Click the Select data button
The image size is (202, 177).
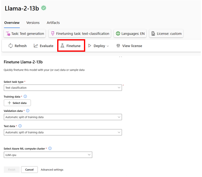click(17, 103)
